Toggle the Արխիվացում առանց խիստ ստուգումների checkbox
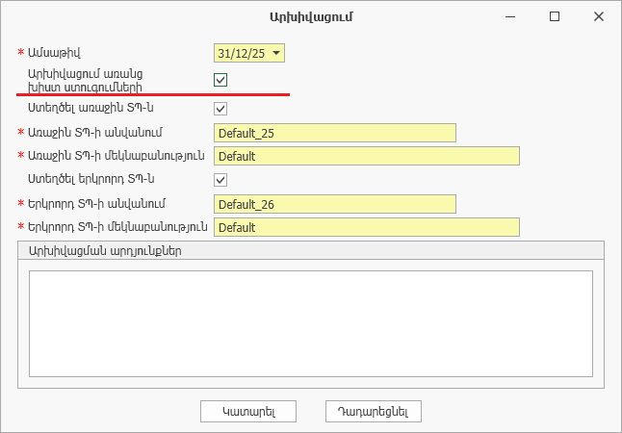Screen dimensions: 622x433 [220, 80]
